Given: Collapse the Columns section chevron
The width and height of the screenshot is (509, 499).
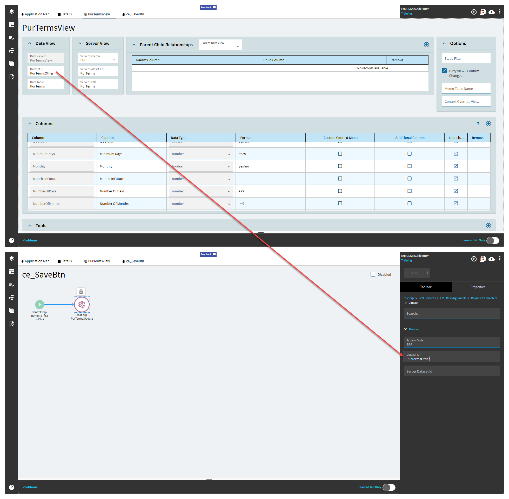Looking at the screenshot, I should 30,124.
